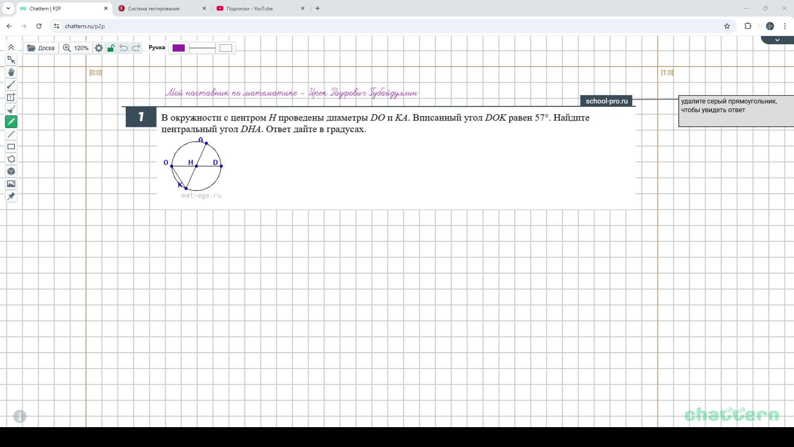Select the brush tool in sidebar
794x447 pixels.
[x=11, y=84]
